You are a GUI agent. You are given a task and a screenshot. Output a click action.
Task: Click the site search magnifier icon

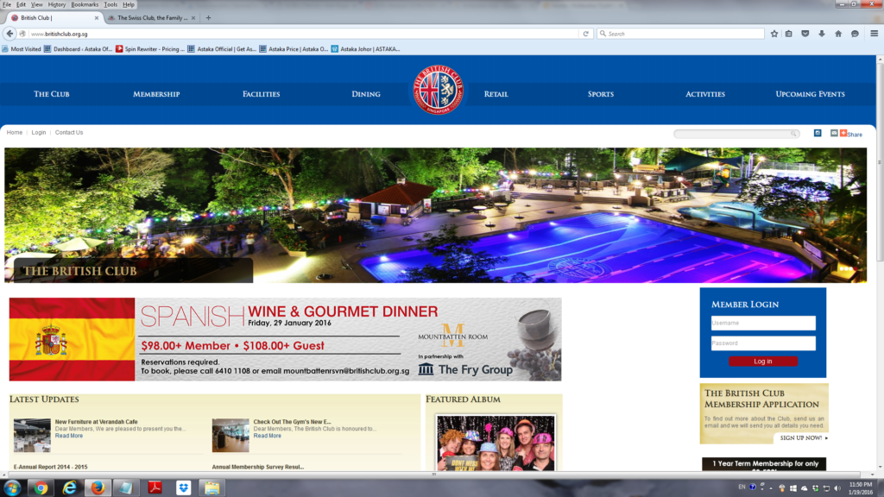[x=793, y=134]
